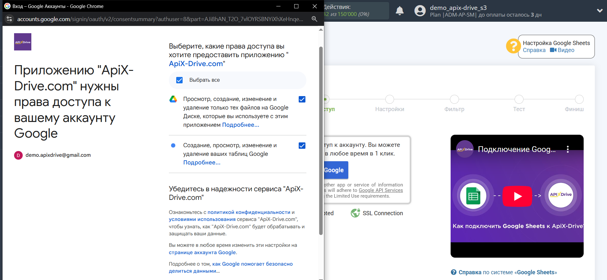This screenshot has height=280, width=607.
Task: Open the ApiX-Drive.com link in the consent heading
Action: (x=196, y=64)
